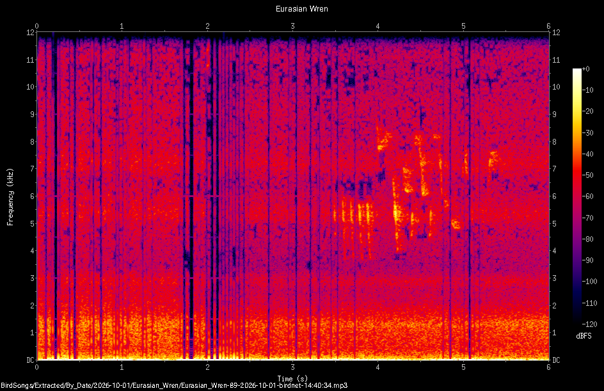Image resolution: width=604 pixels, height=391 pixels.
Task: Click the small 5 kHz blob near 4.9 seconds
Action: (x=456, y=224)
